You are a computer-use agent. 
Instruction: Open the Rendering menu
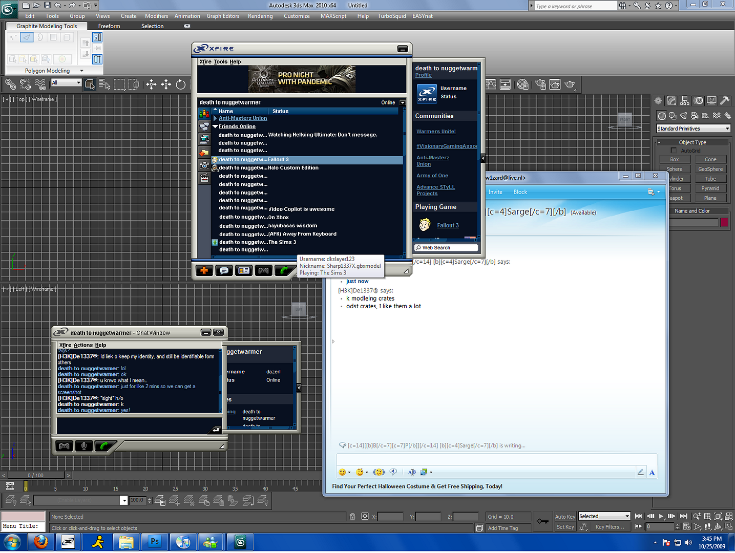click(x=260, y=16)
